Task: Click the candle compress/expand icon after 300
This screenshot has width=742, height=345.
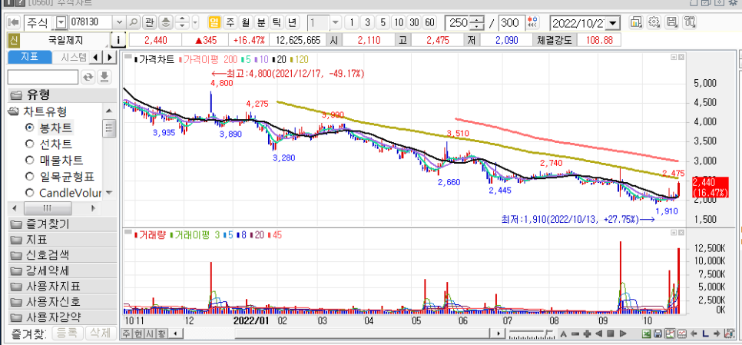Action: coord(533,22)
